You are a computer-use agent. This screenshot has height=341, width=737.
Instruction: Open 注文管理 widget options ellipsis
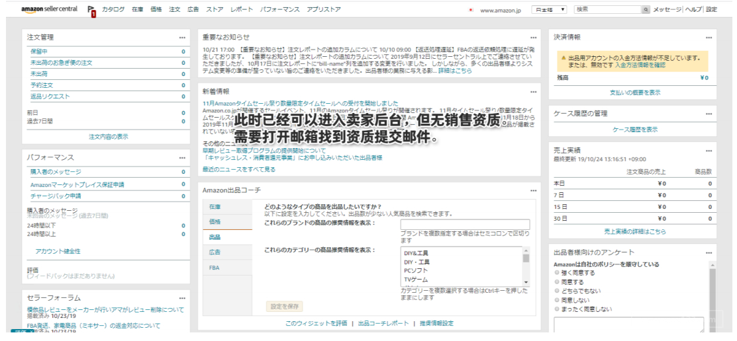182,38
